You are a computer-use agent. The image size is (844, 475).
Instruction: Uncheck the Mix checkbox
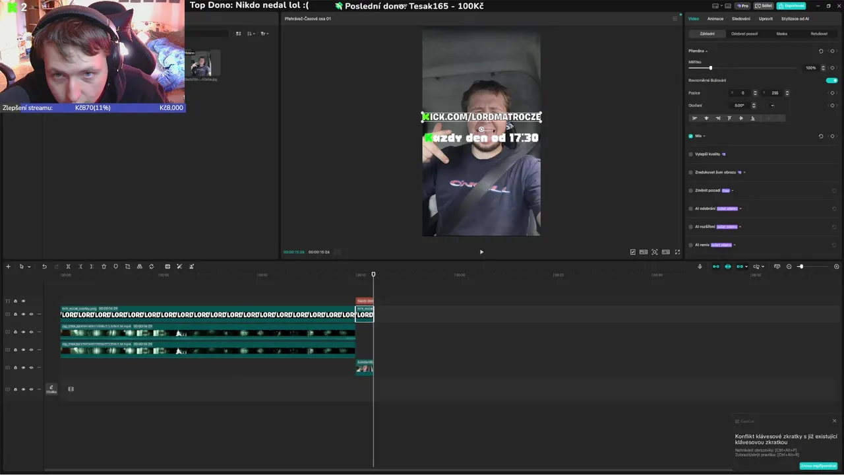(691, 136)
